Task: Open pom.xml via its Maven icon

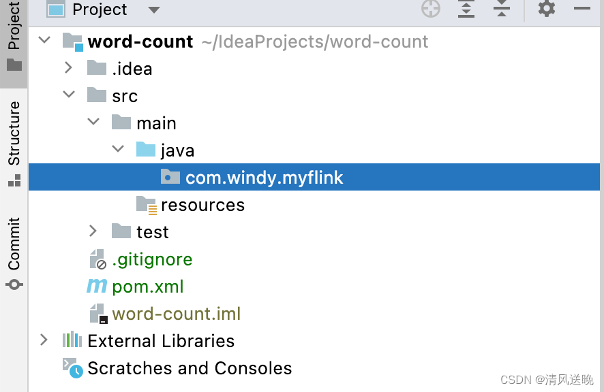Action: point(95,286)
